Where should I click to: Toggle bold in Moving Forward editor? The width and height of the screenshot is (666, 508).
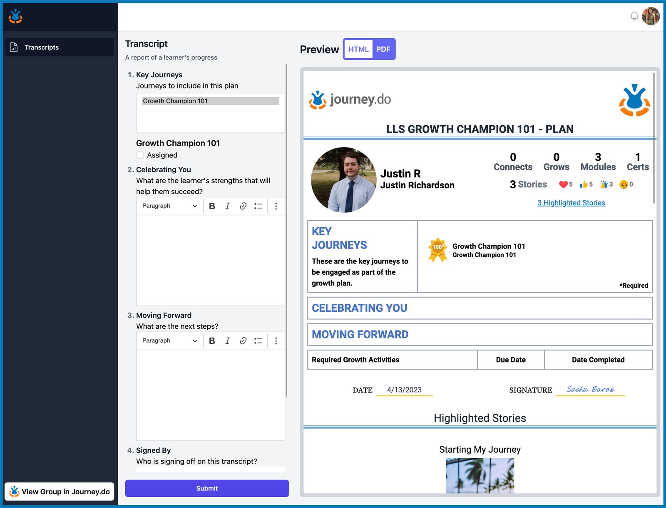(212, 340)
